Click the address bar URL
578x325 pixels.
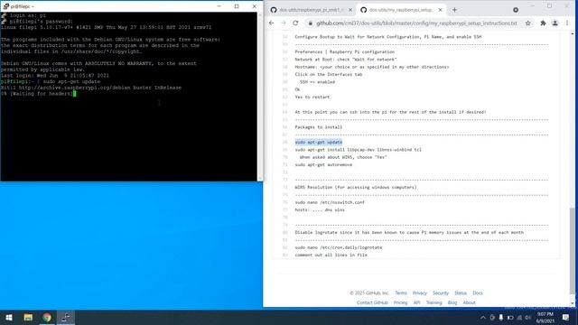416,23
